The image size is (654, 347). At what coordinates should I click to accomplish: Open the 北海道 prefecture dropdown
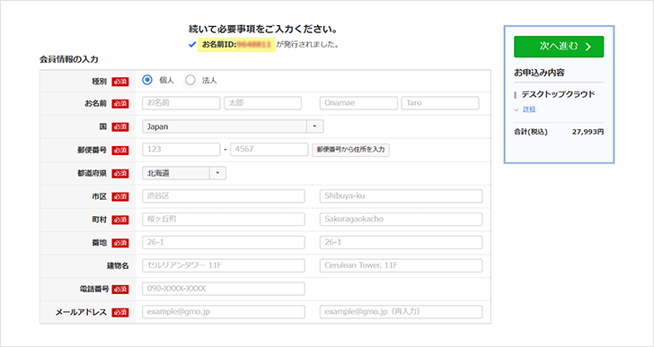(184, 173)
